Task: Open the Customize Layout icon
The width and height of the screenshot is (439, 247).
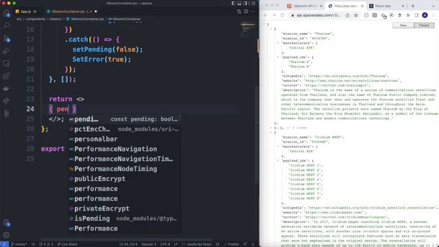Action: [253, 3]
